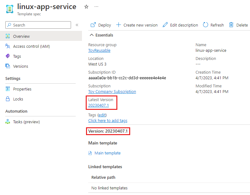Open latest version 20230407.1 link

[99, 105]
